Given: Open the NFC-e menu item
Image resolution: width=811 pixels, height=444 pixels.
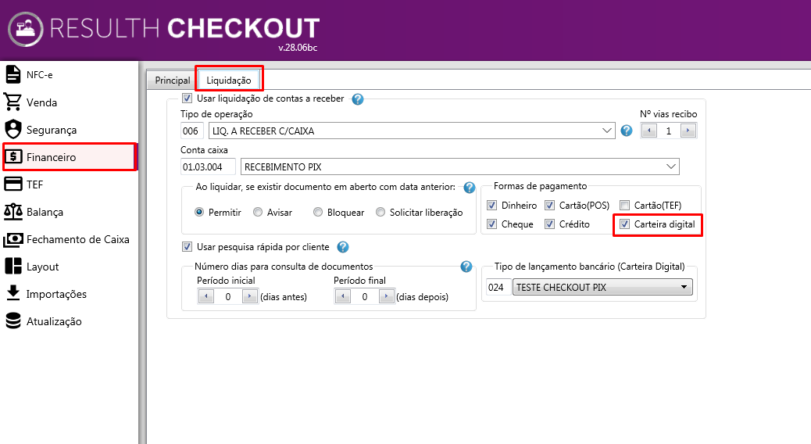Looking at the screenshot, I should point(70,74).
